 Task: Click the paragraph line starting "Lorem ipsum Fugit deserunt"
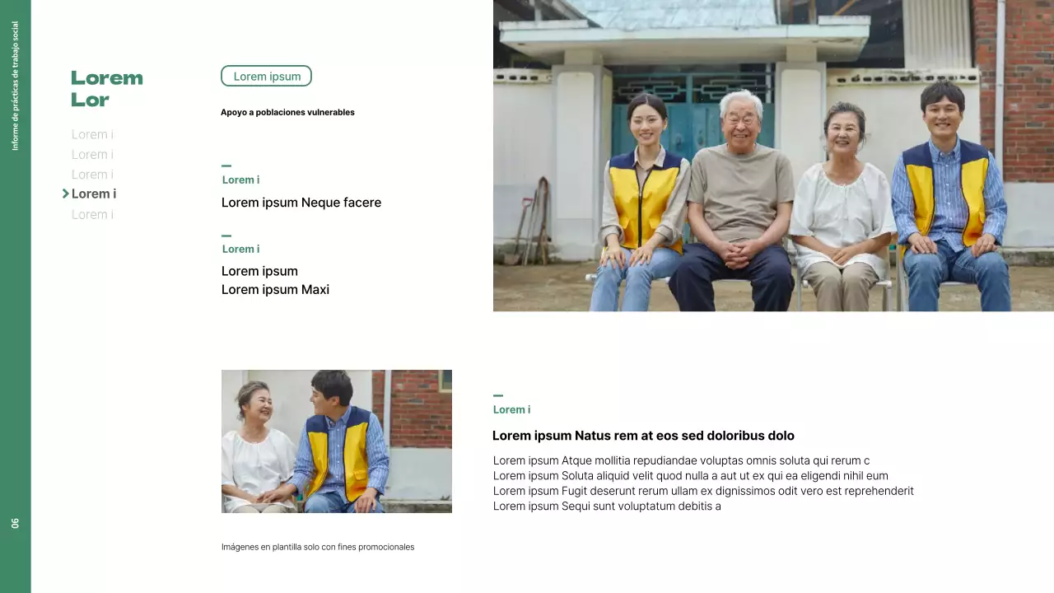coord(702,491)
